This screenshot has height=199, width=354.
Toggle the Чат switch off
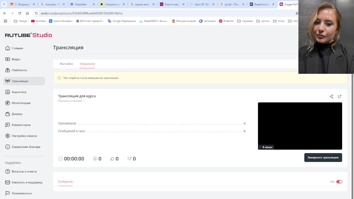tap(339, 182)
